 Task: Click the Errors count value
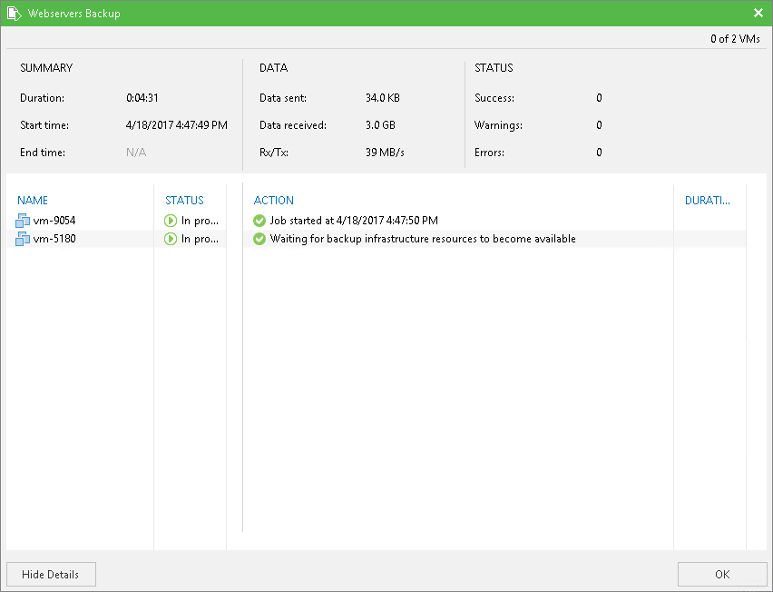point(599,152)
